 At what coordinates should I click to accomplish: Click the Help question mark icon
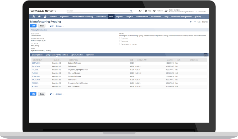[x=146, y=11]
